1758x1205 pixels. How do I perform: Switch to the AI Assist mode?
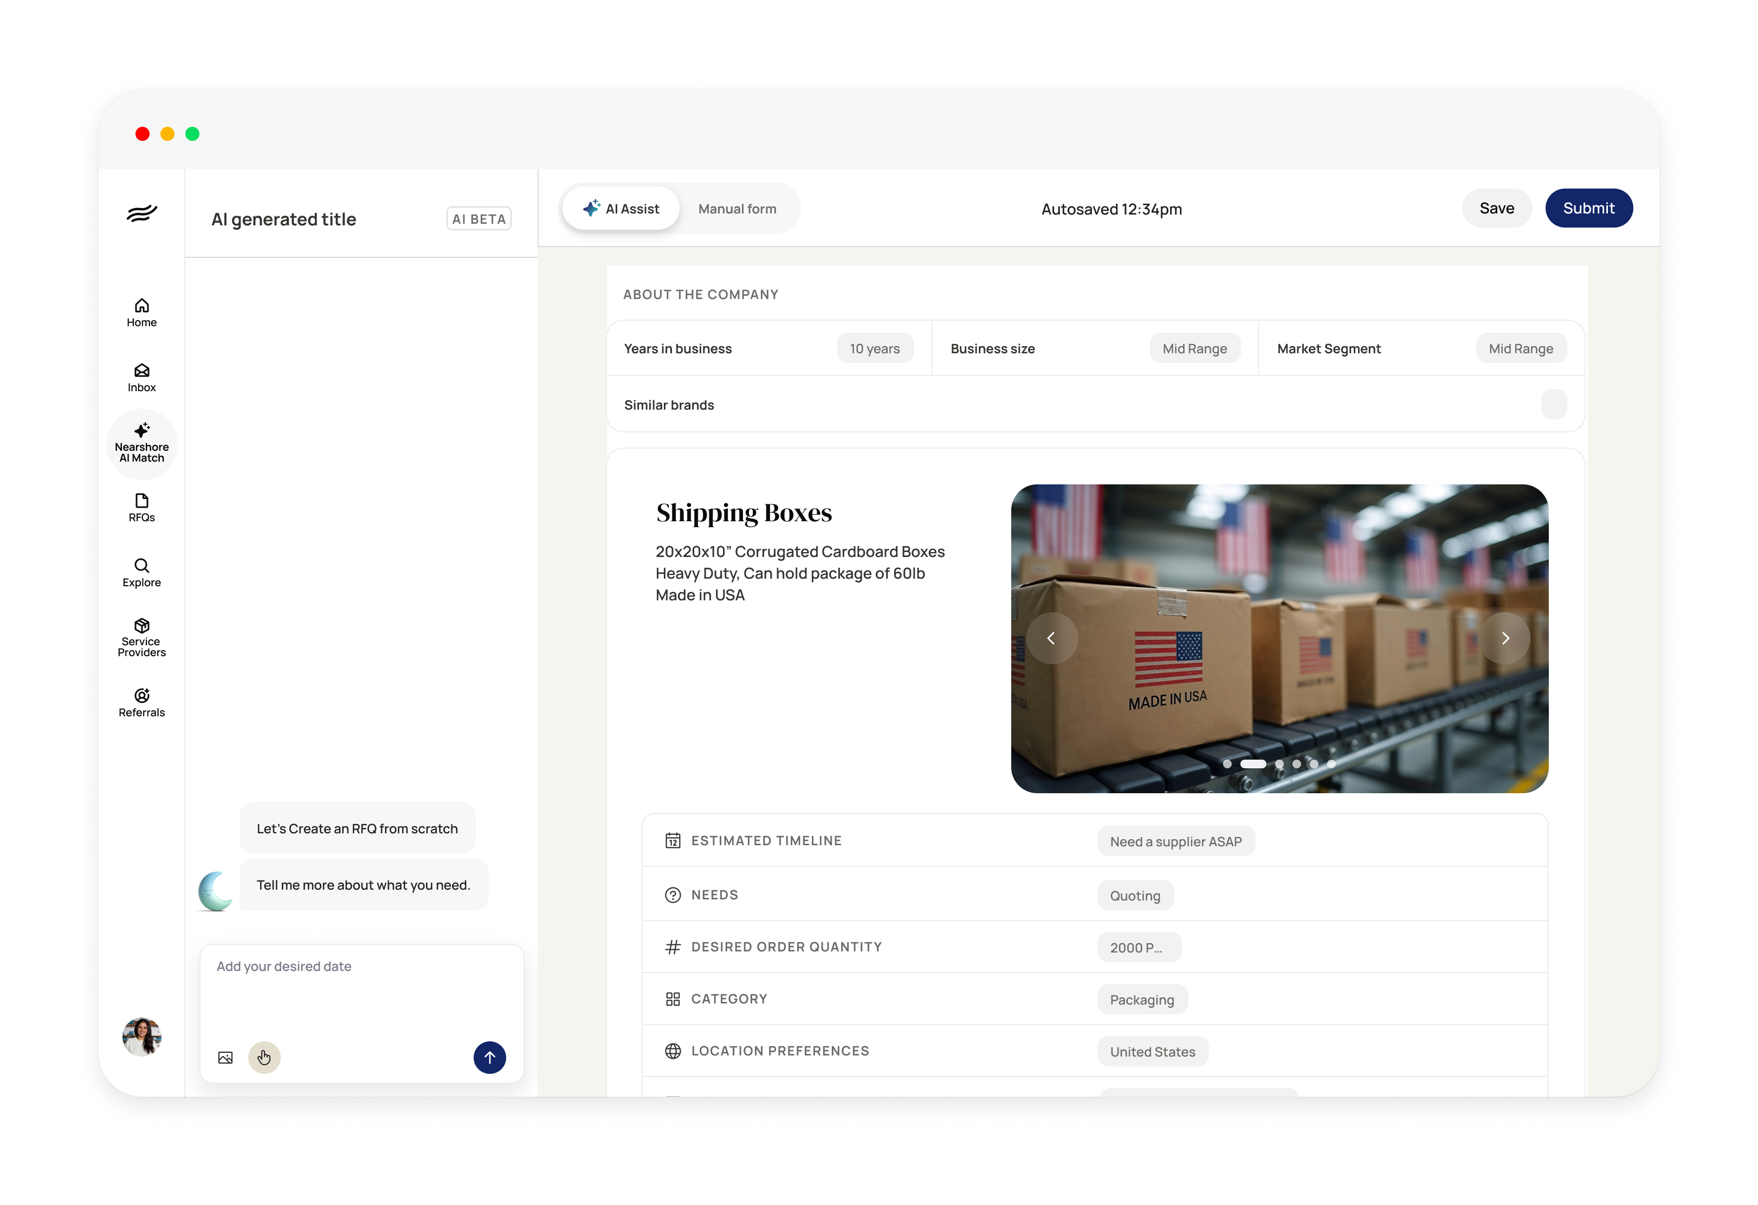click(621, 209)
